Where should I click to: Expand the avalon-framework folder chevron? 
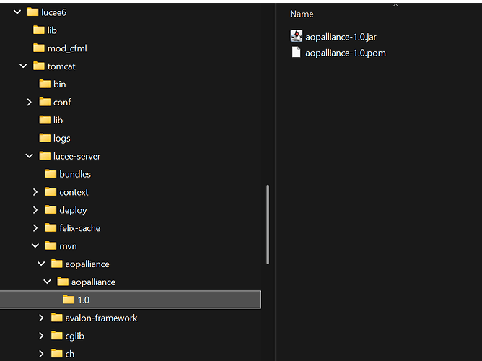tap(41, 318)
